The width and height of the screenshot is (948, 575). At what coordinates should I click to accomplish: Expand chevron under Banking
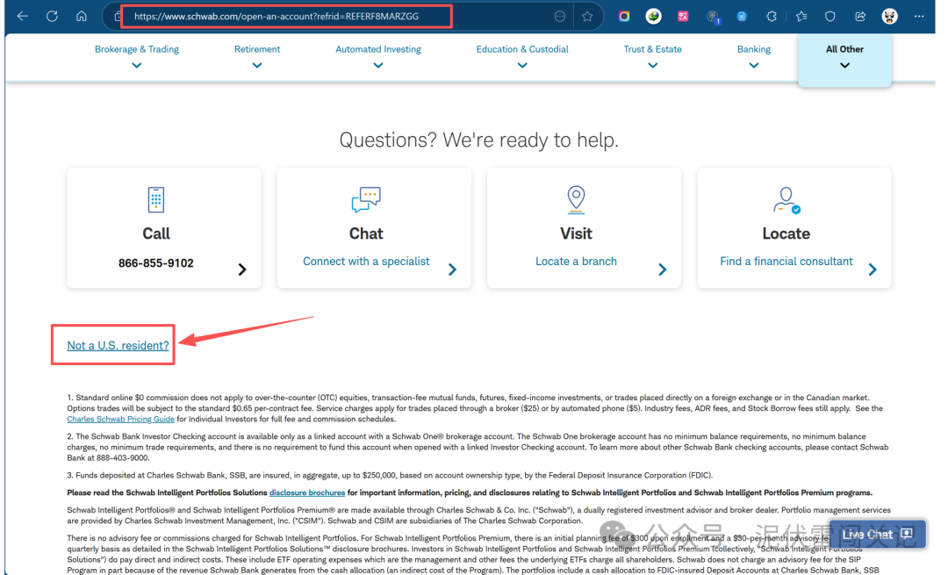[x=753, y=65]
